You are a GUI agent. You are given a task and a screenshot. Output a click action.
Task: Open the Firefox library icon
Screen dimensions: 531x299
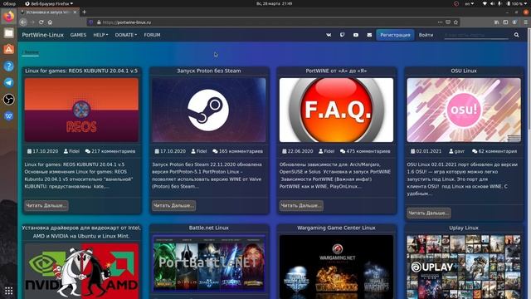[x=496, y=22]
